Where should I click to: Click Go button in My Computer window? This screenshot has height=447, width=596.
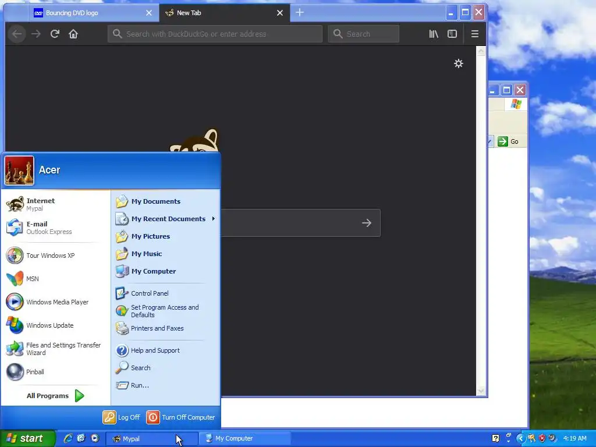point(508,141)
